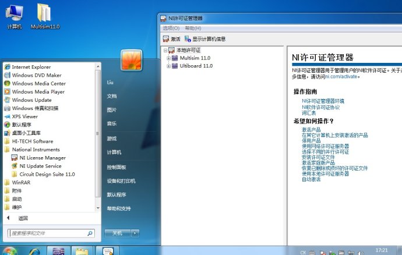Image resolution: width=402 pixels, height=255 pixels.
Task: Click the 安装许可证文件 link
Action: click(318, 157)
